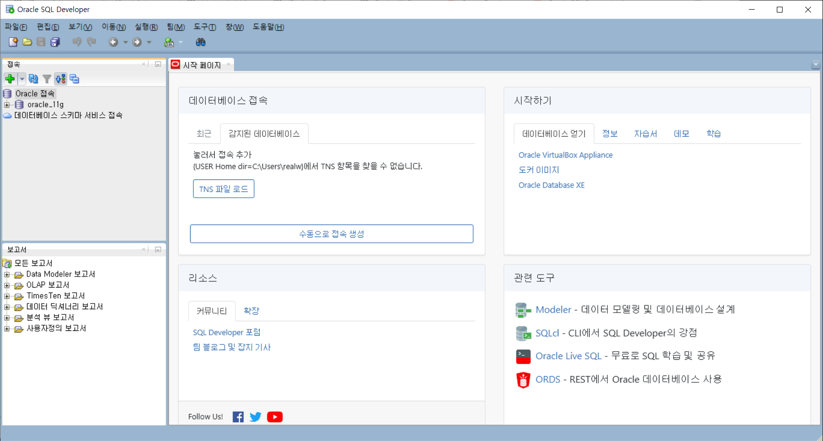Open the tab list dropdown at editor right edge
Viewport: 823px width, 441px height.
pyautogui.click(x=815, y=64)
